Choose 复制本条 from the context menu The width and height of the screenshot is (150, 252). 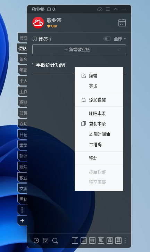coord(99,124)
